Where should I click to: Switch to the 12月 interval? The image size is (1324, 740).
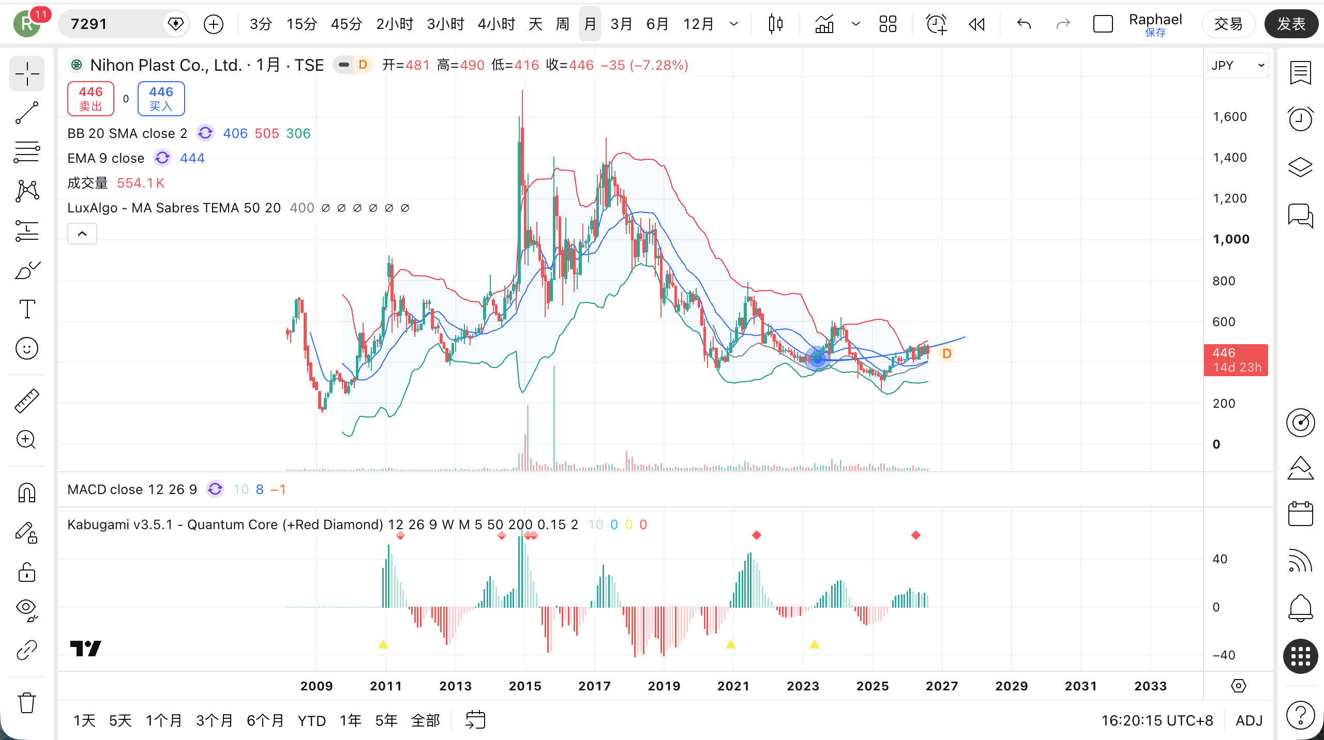click(x=699, y=24)
